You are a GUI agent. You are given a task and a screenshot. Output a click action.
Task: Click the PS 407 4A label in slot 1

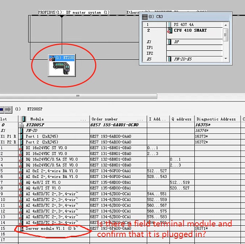(184, 24)
